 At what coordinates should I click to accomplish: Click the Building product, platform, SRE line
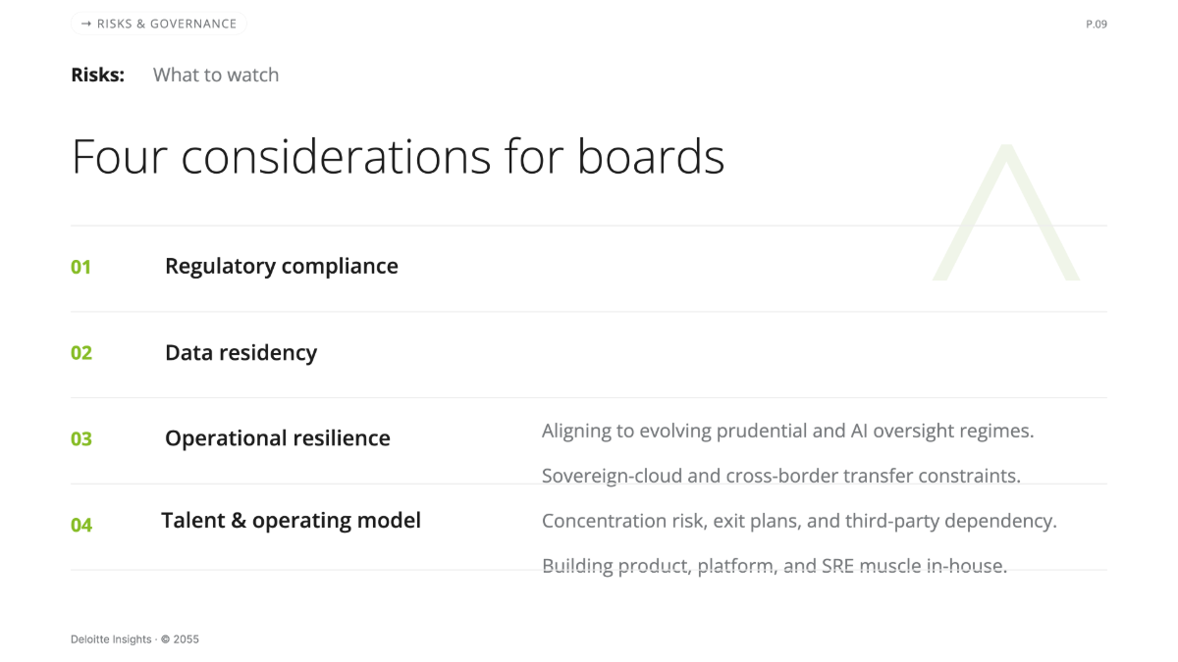point(775,566)
